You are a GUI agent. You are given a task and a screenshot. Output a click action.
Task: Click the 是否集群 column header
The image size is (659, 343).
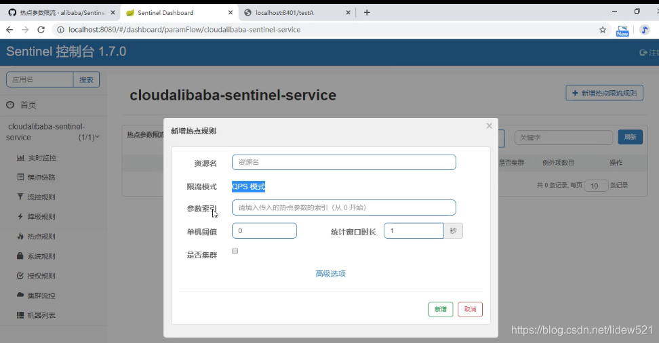pyautogui.click(x=511, y=163)
